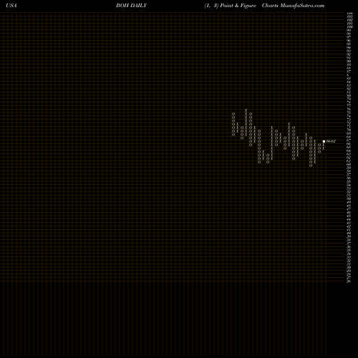Click the BOH DAILY chart title

[x=131, y=6]
